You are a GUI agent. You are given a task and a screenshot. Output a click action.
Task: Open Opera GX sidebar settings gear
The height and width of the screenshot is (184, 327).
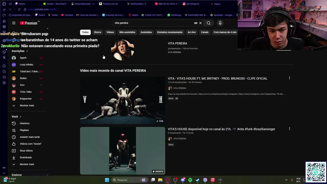coord(4,83)
